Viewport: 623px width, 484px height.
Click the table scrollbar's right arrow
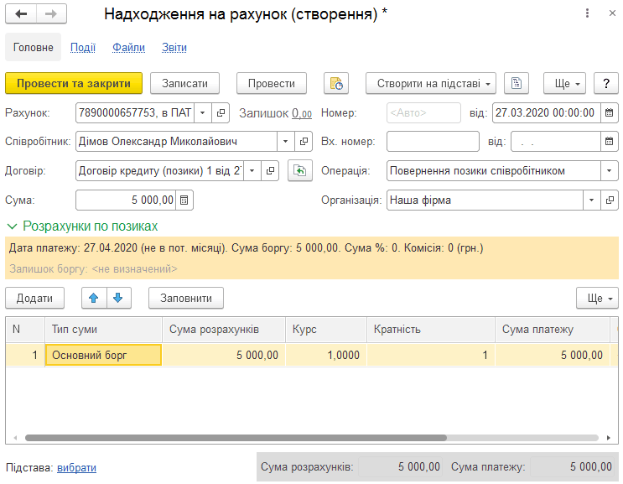(608, 438)
